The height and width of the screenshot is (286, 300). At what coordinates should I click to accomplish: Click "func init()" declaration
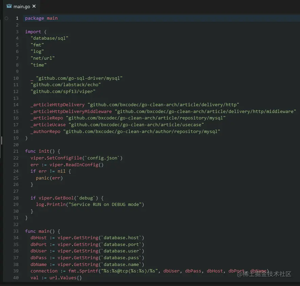tap(40, 151)
